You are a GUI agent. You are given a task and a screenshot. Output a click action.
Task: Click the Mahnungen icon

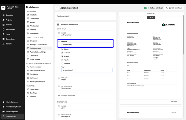pos(28,78)
